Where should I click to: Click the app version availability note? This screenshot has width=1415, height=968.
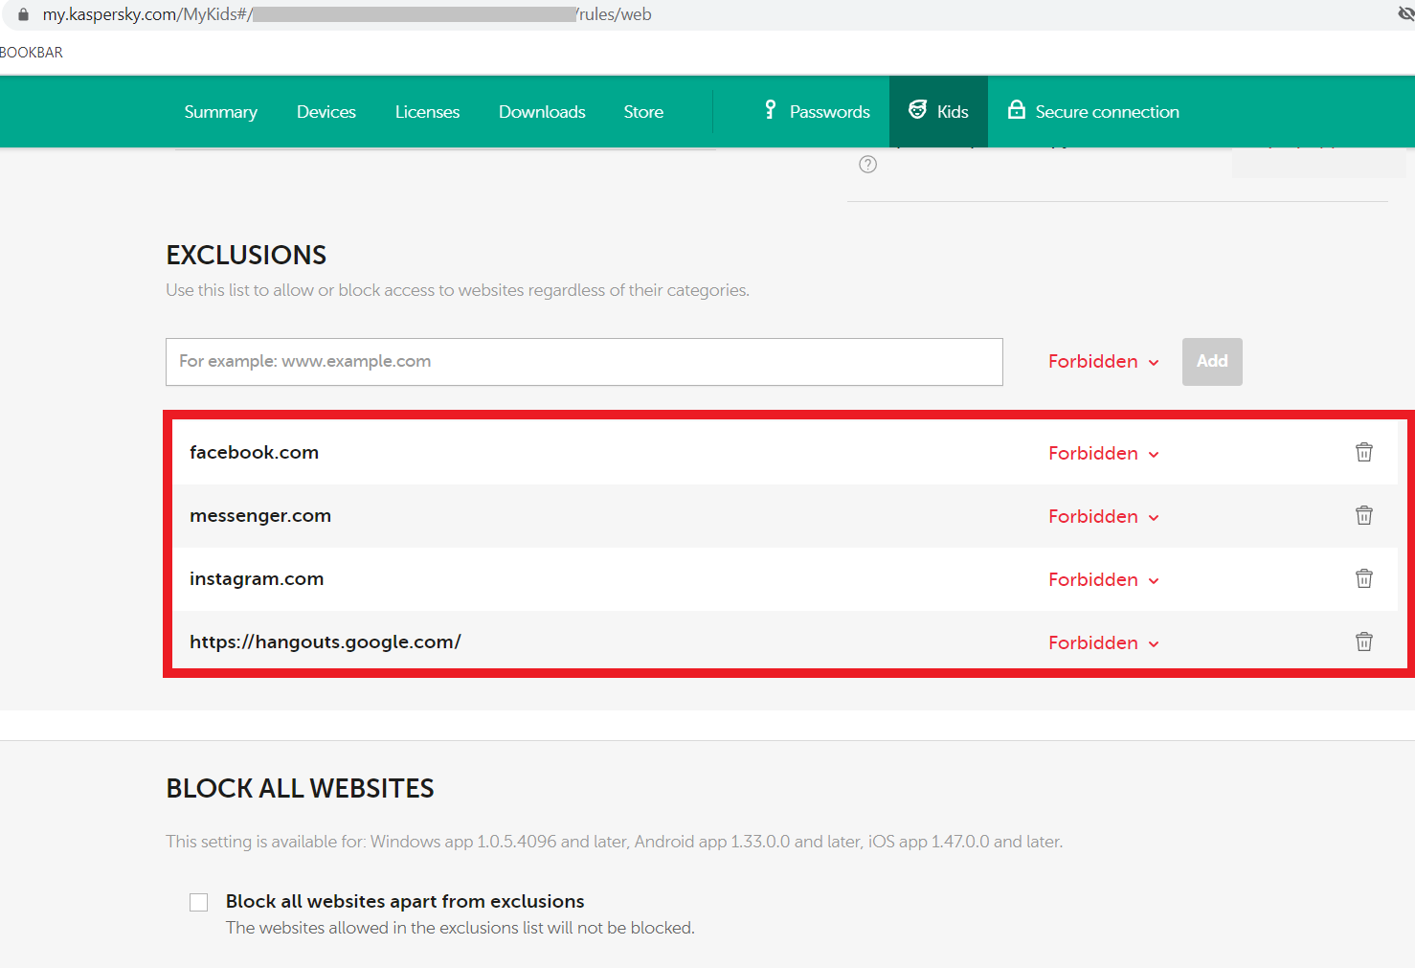tap(614, 842)
